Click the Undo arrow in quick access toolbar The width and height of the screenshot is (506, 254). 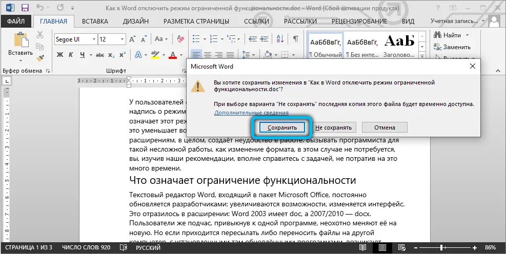click(x=40, y=7)
